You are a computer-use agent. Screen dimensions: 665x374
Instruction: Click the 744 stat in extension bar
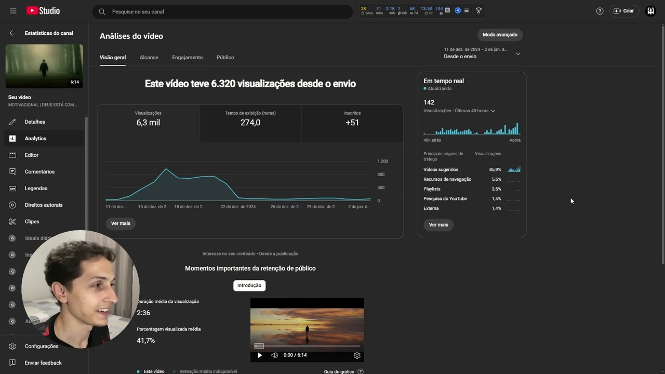tap(439, 10)
